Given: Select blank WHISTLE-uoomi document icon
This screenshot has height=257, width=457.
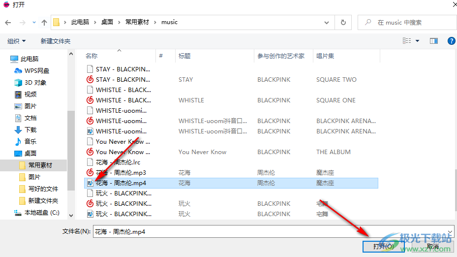Looking at the screenshot, I should [x=91, y=111].
